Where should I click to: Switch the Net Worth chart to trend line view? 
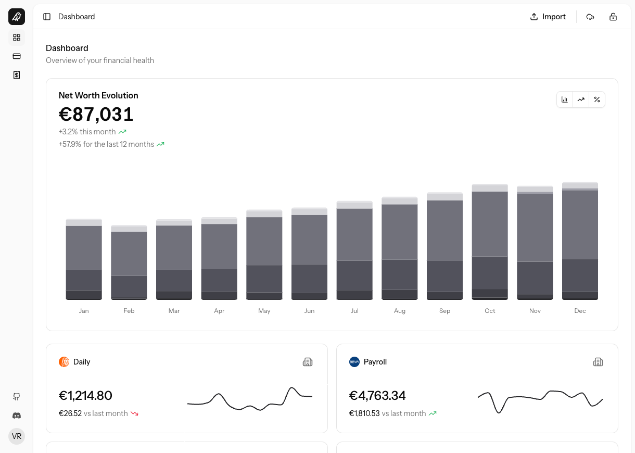580,99
